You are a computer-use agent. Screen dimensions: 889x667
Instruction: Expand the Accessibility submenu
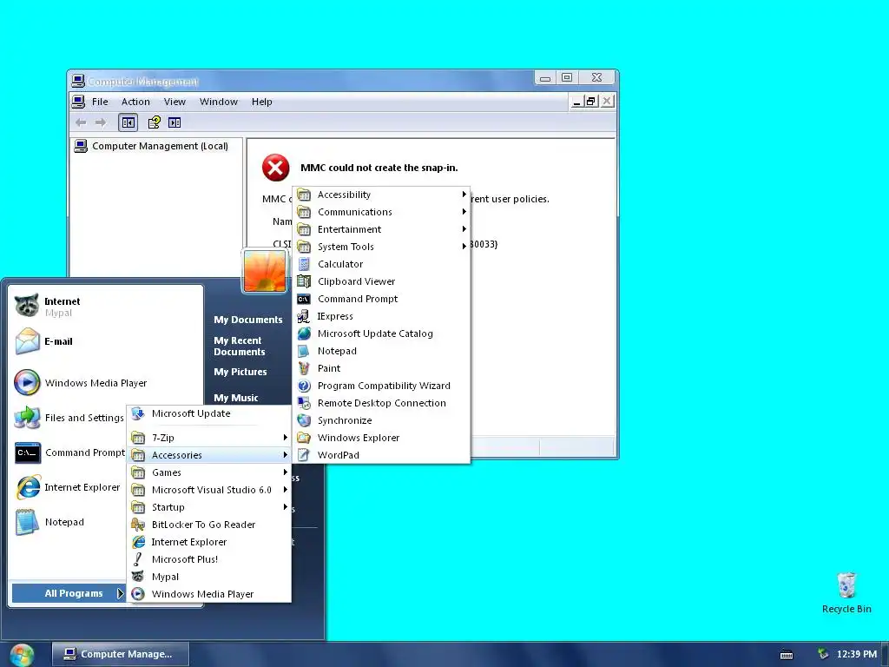[x=381, y=195]
